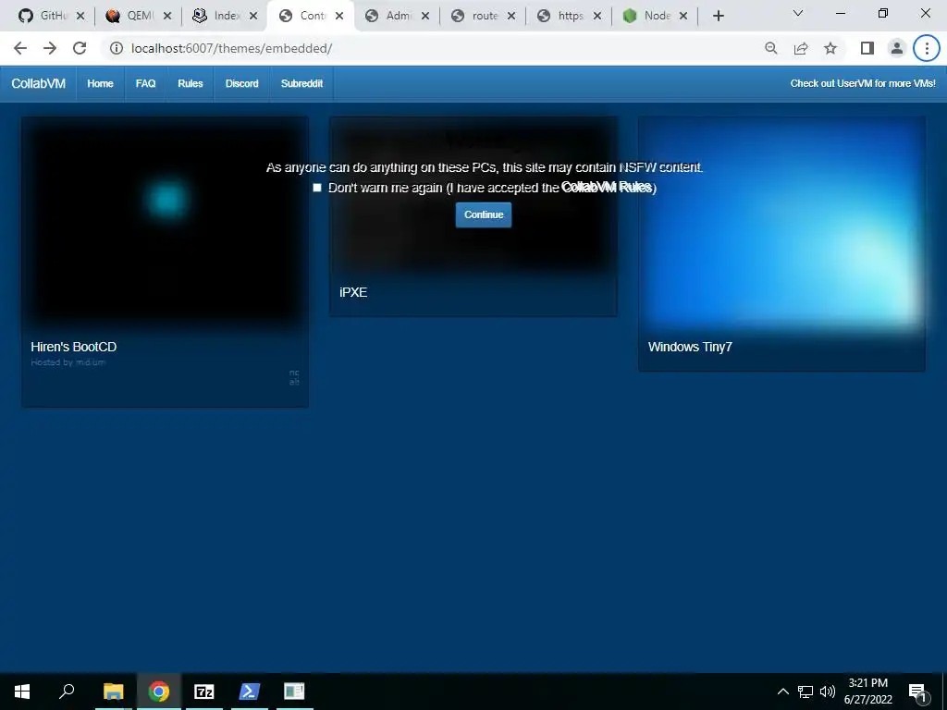The height and width of the screenshot is (710, 947).
Task: Go back to the previous page
Action: coord(20,48)
